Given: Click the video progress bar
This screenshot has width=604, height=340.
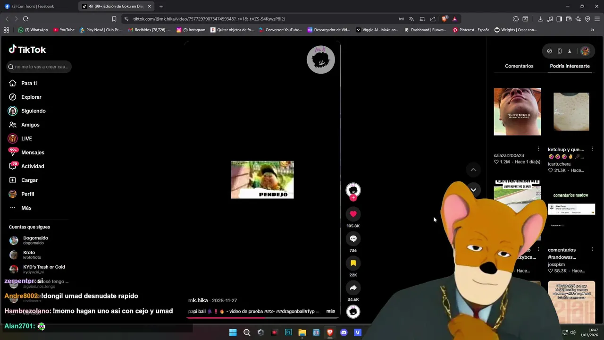Looking at the screenshot, I should pos(262,317).
